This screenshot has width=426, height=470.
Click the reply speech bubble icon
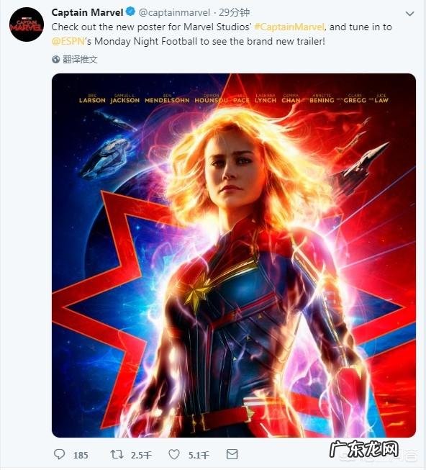tap(59, 454)
